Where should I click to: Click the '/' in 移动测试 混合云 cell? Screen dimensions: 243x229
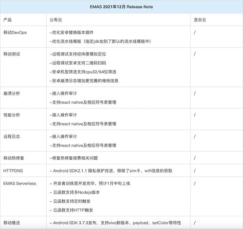tap(194, 54)
